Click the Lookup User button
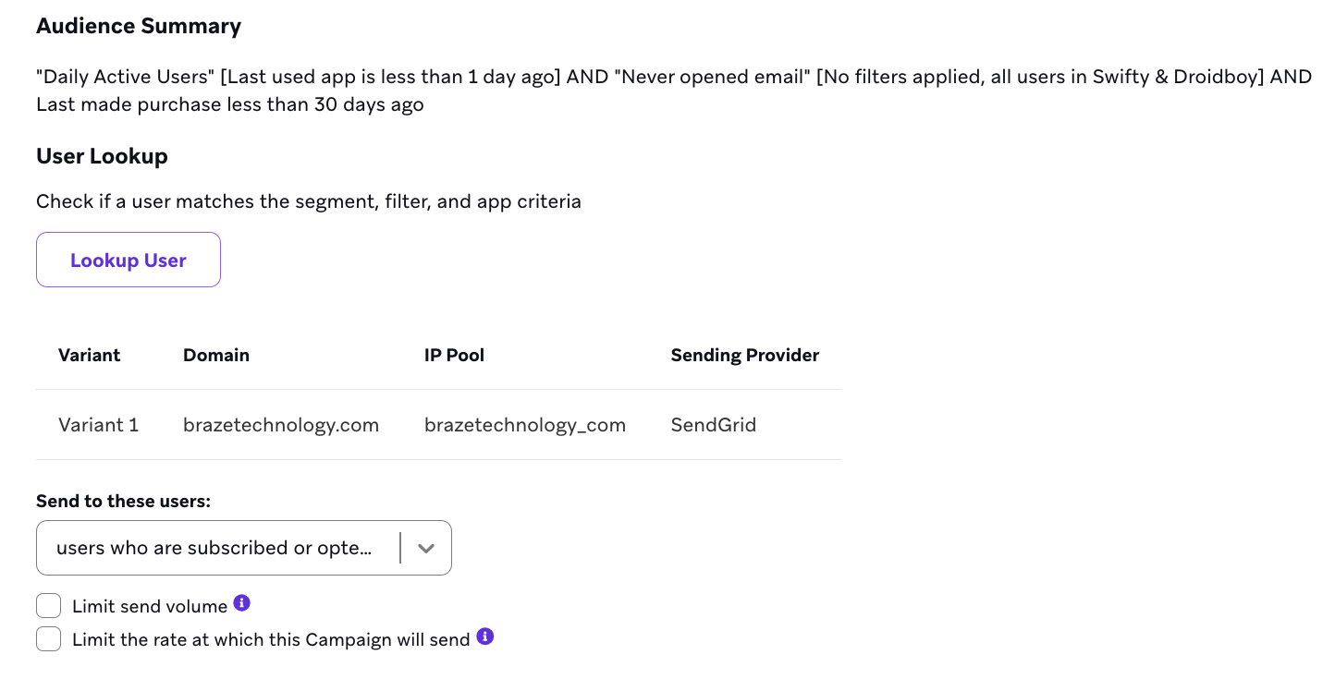 (129, 260)
